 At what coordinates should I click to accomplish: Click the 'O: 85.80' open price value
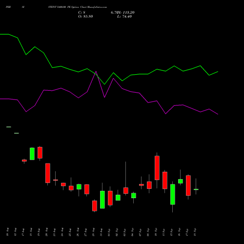tap(85, 17)
